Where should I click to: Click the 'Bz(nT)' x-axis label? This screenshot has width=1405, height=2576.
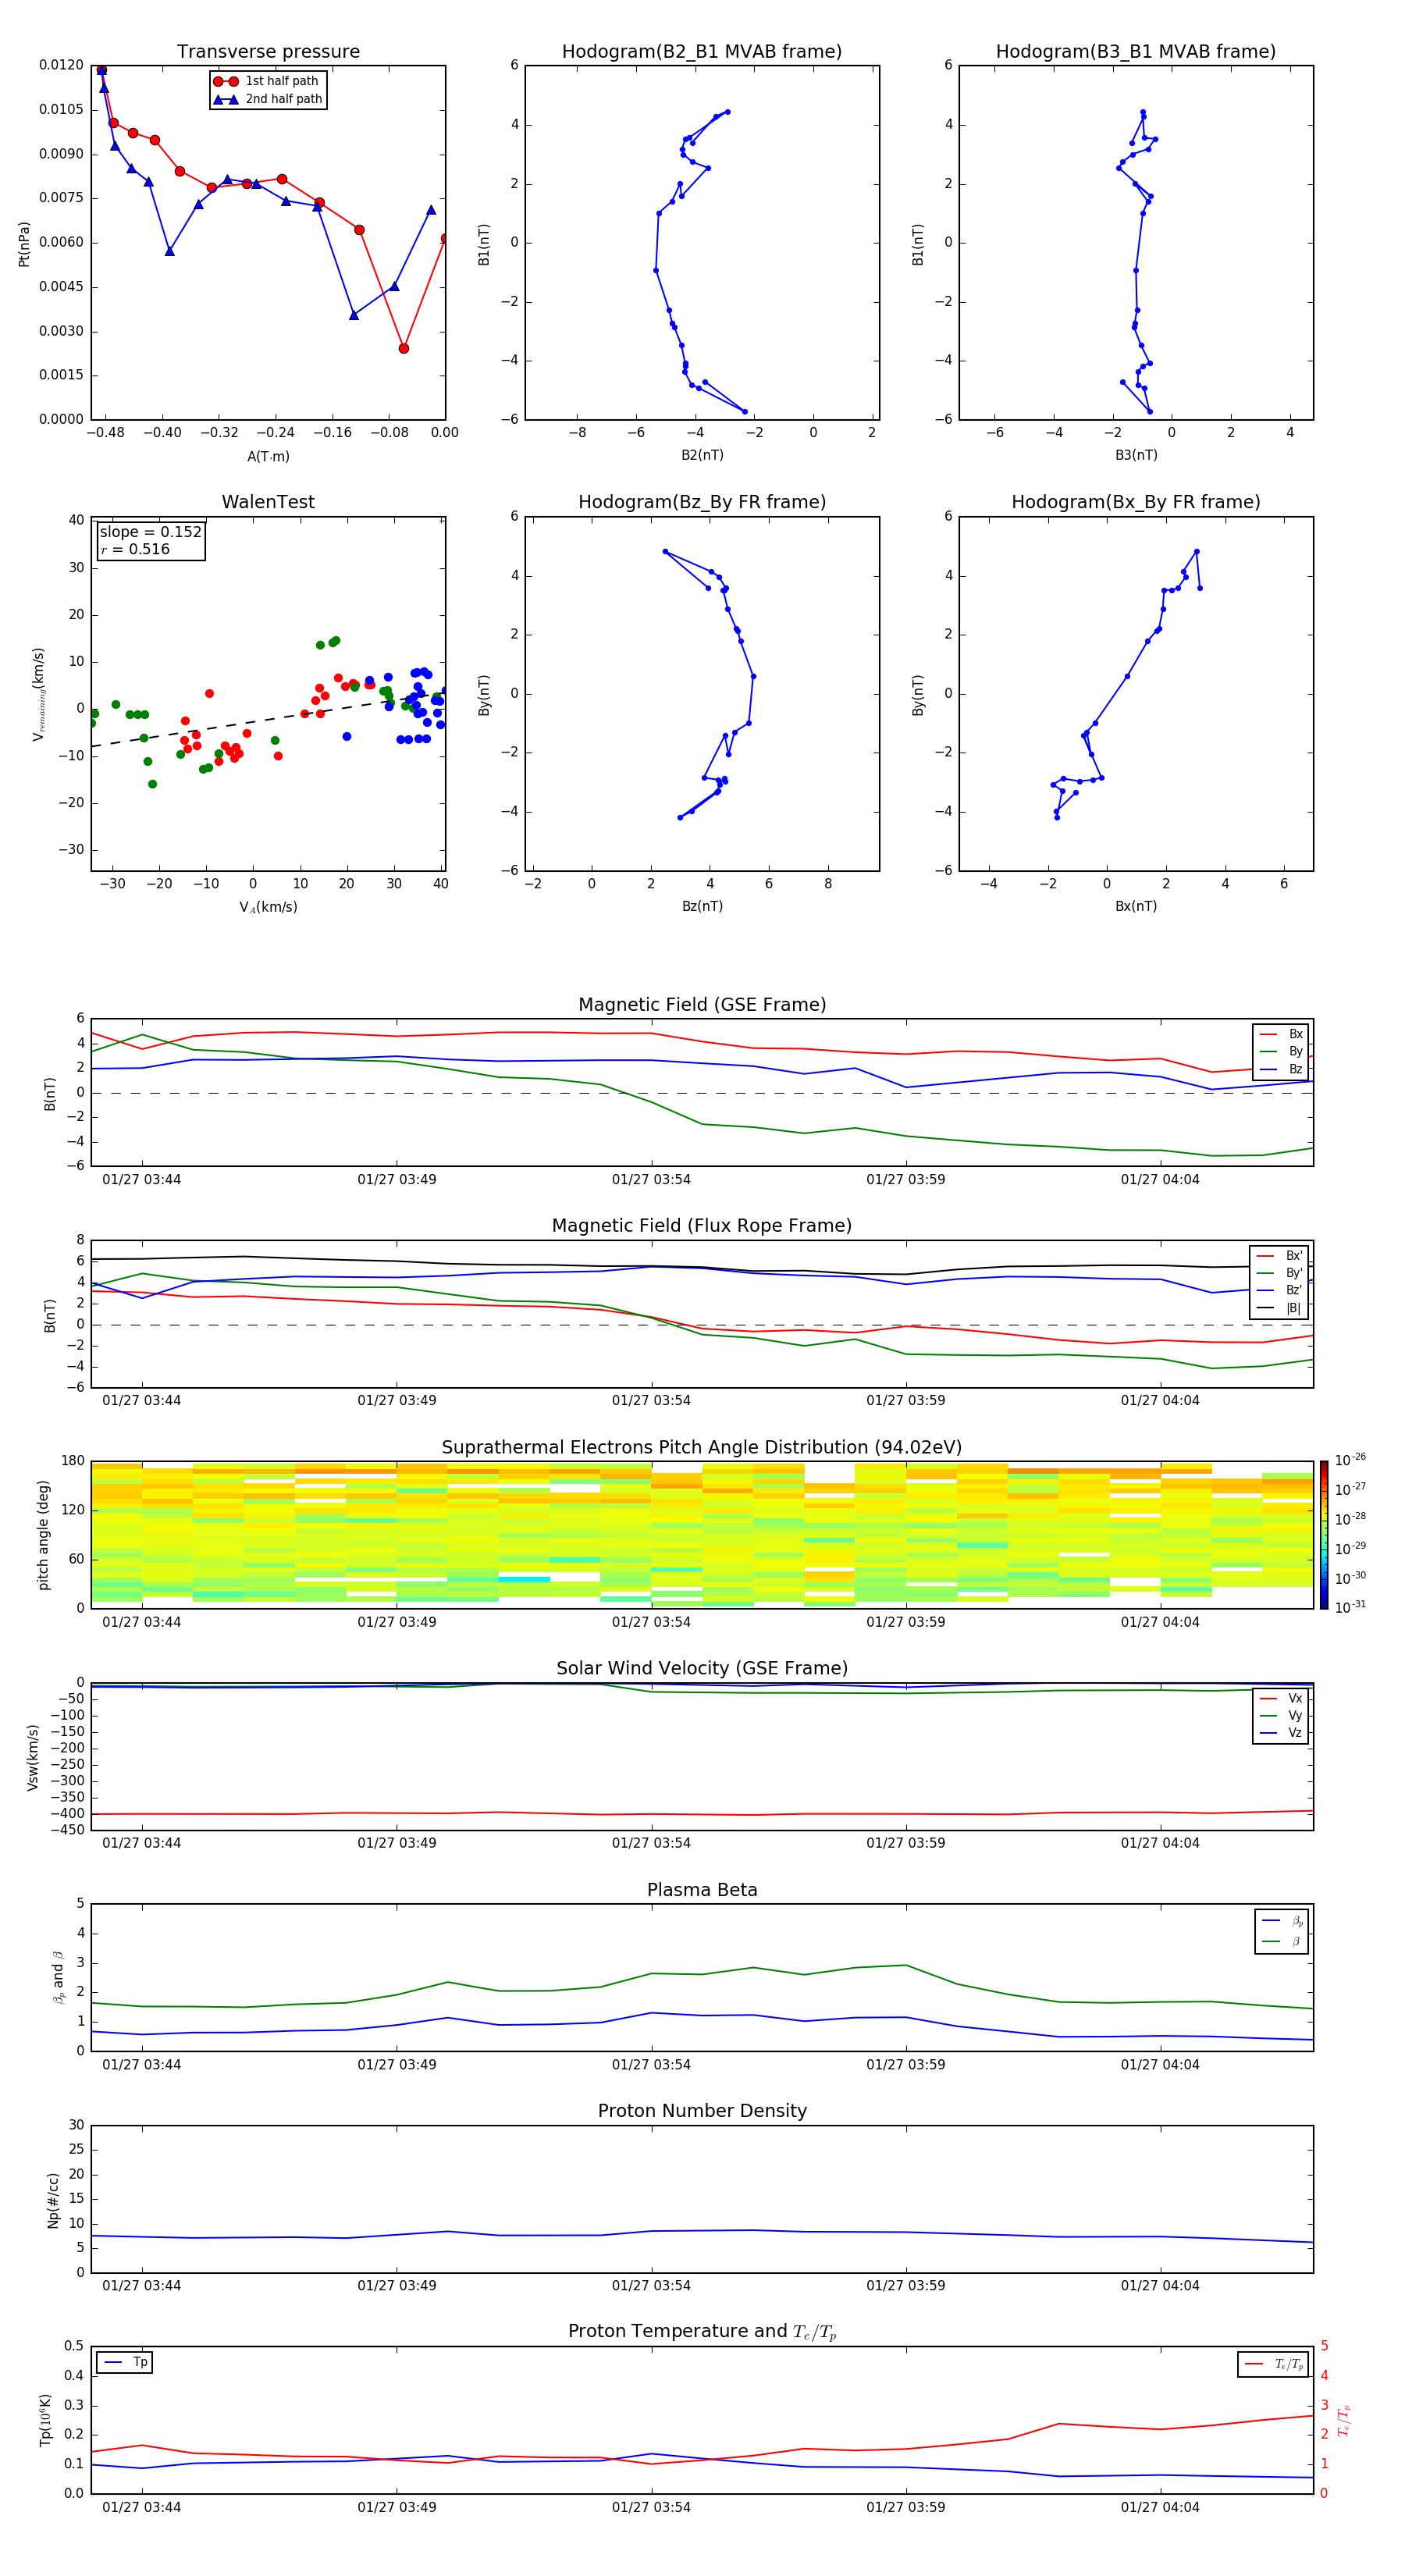click(x=702, y=906)
